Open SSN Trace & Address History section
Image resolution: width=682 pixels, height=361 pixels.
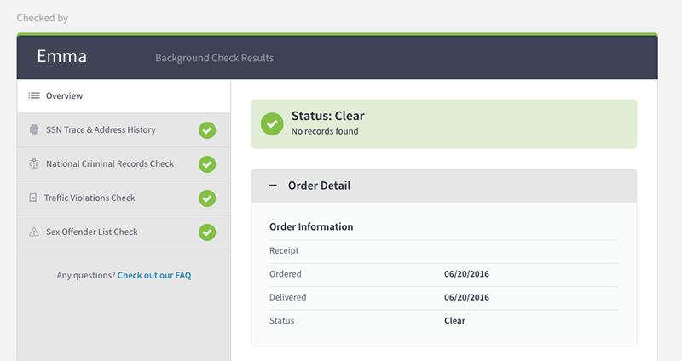124,130
